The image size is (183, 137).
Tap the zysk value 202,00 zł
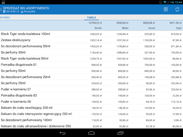coord(176,83)
